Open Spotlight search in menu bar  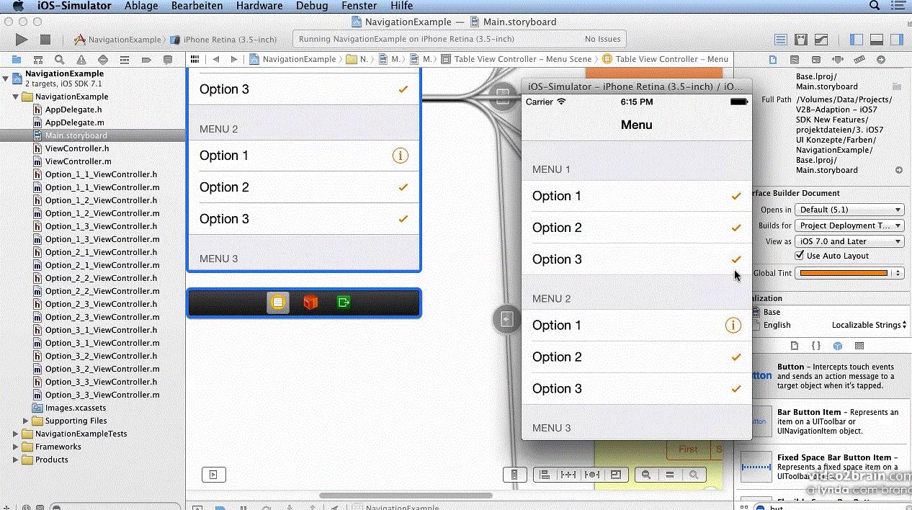pyautogui.click(x=875, y=6)
